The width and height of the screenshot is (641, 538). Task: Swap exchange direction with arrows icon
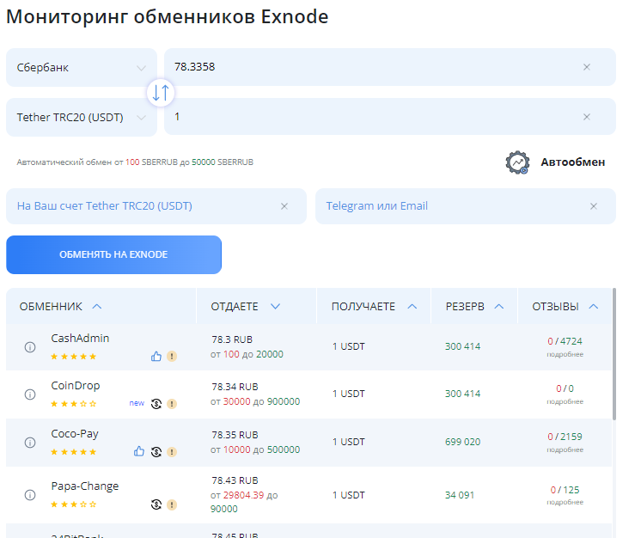tap(161, 93)
